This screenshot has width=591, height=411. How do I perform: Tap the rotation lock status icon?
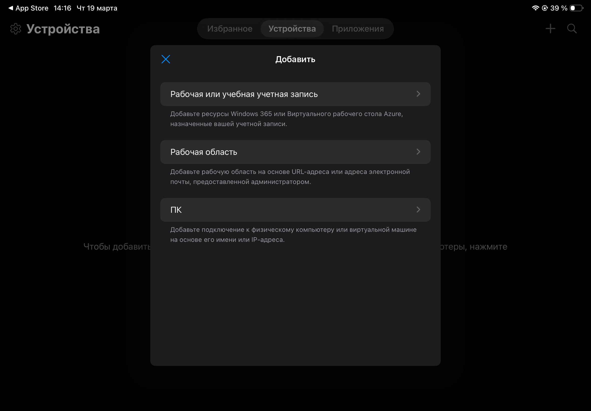[544, 8]
